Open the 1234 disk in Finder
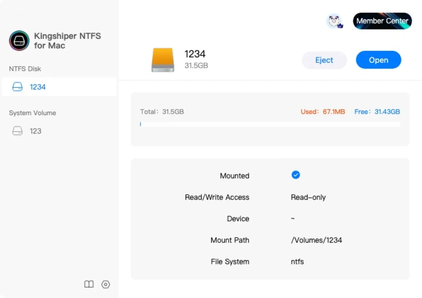The width and height of the screenshot is (422, 298). coord(378,60)
